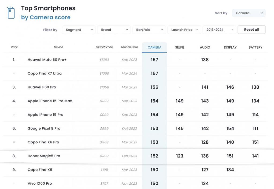The height and width of the screenshot is (189, 274).
Task: Expand the 2013-2024 year range filter
Action: click(x=219, y=30)
